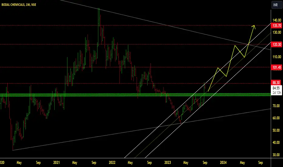The image size is (283, 167).
Task: Click the 2023 time axis label
Action: [x=168, y=162]
